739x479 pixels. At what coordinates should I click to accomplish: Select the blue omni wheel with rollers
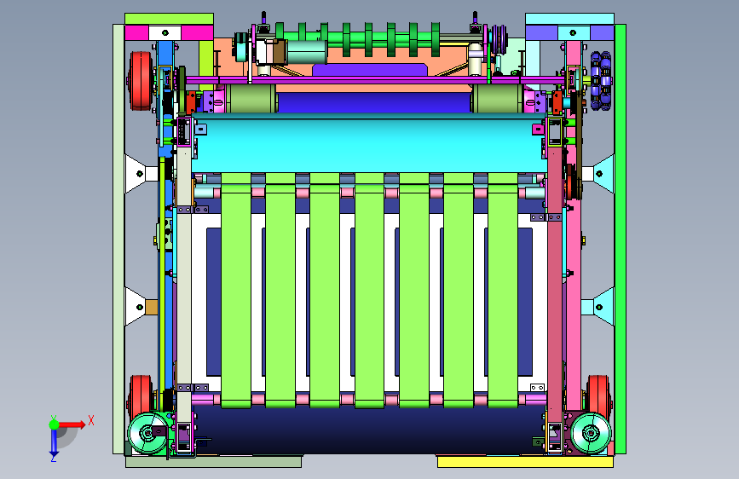coord(601,81)
